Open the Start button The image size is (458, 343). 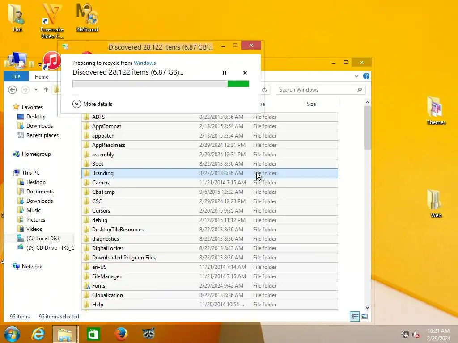click(x=12, y=334)
